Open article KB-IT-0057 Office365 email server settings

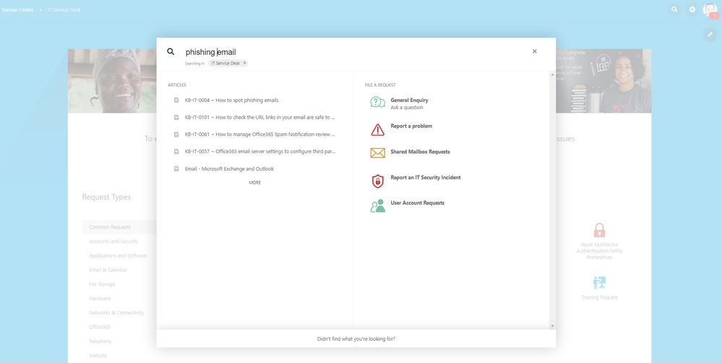click(259, 151)
